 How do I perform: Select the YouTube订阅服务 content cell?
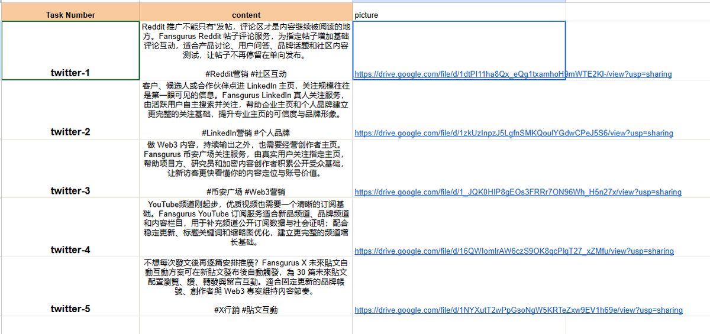[x=246, y=227]
